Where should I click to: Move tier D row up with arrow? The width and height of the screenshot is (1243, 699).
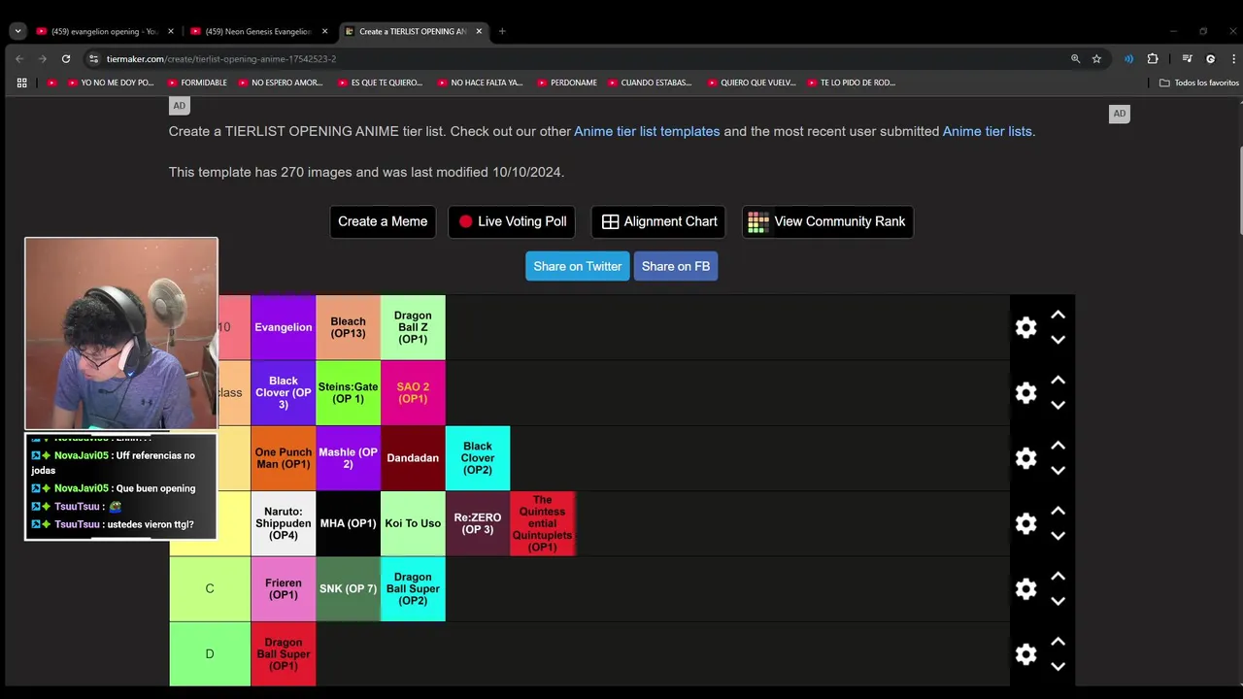point(1058,642)
